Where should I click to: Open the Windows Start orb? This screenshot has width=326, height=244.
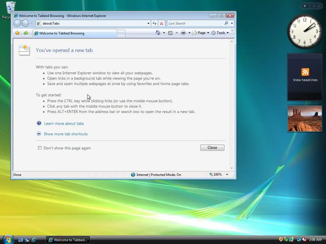(8, 239)
